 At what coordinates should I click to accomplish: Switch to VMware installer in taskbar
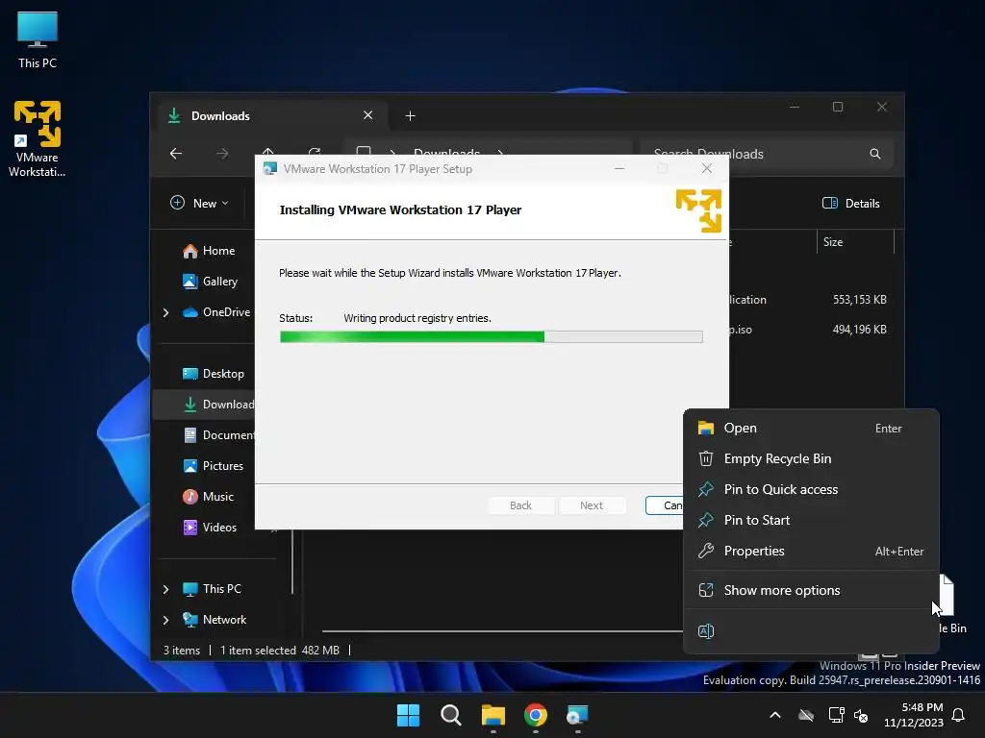(577, 715)
